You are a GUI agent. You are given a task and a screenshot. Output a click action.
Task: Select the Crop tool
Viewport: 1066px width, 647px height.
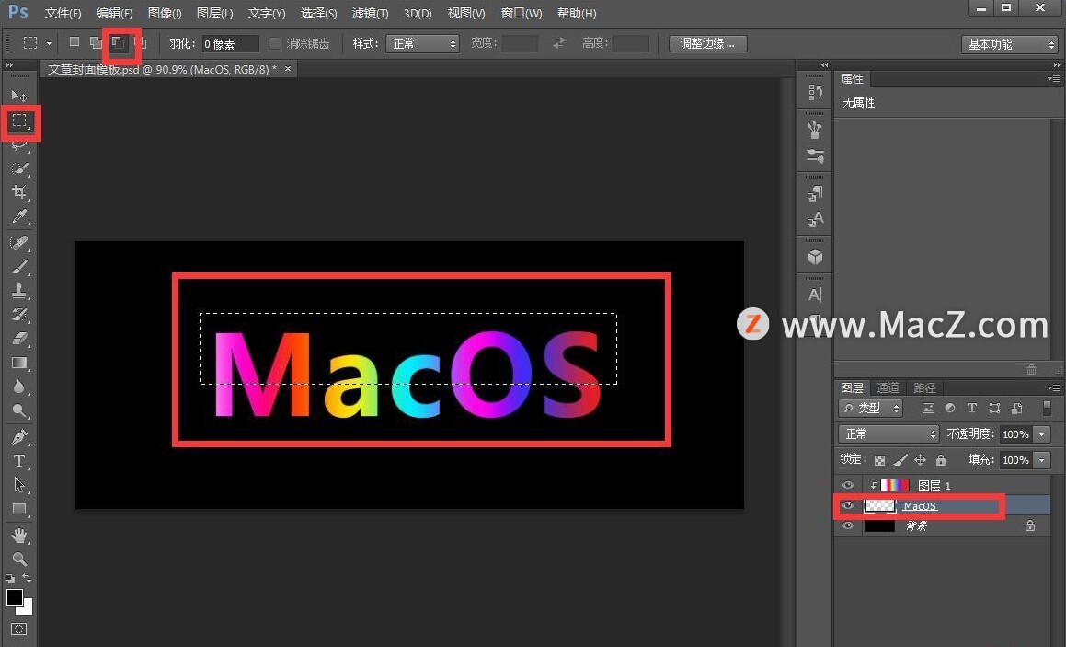coord(19,191)
